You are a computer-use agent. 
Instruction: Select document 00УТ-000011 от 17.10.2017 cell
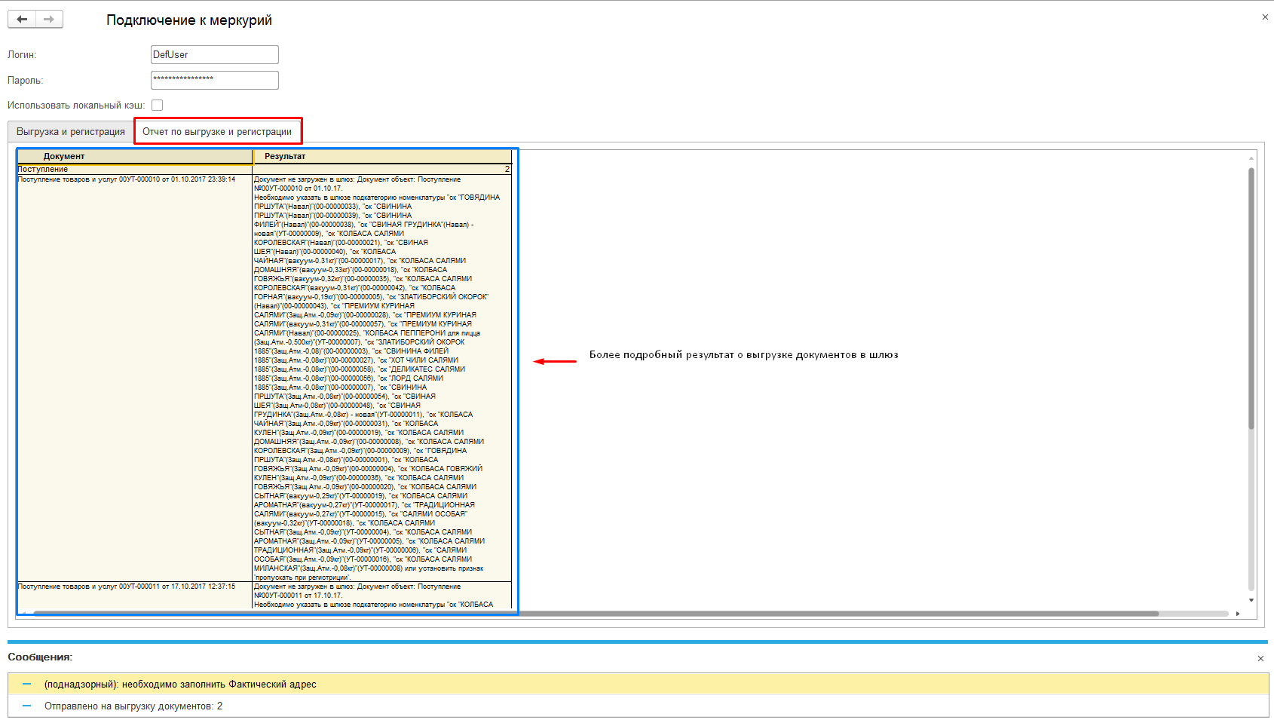coord(136,595)
